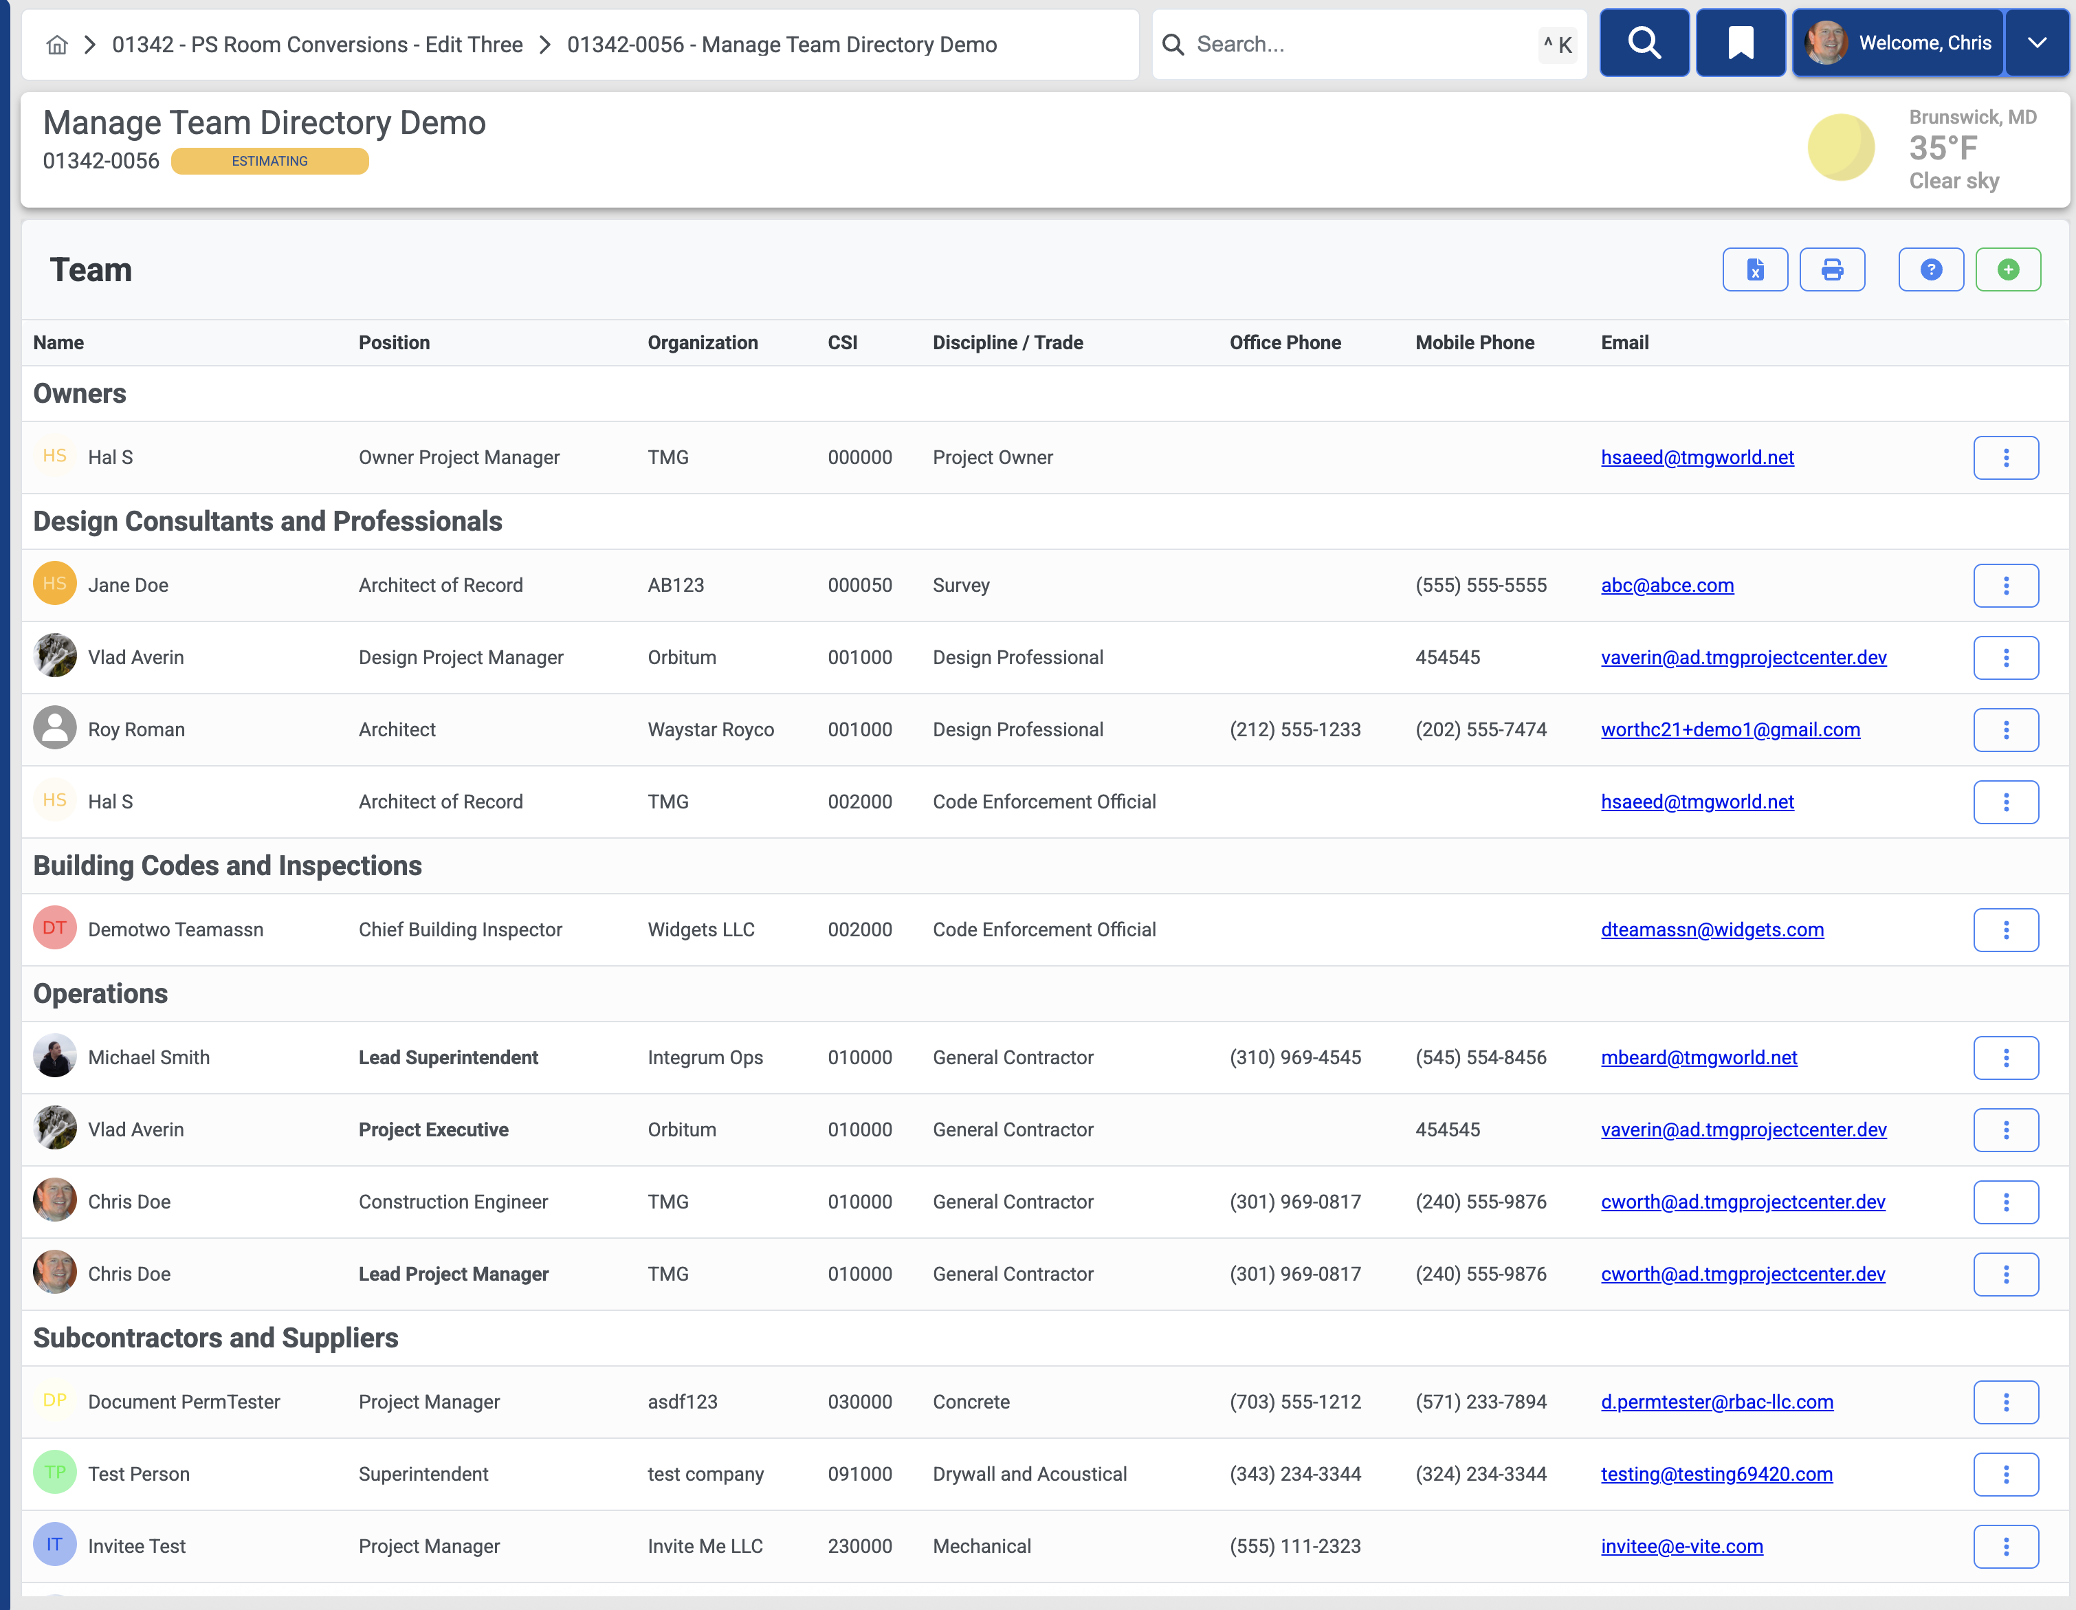Add a new team member
Screen dimensions: 2076x1610
tap(2009, 269)
